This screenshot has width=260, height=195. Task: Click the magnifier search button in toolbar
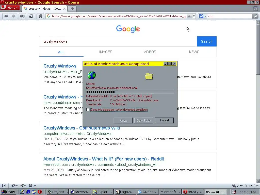click(x=255, y=16)
